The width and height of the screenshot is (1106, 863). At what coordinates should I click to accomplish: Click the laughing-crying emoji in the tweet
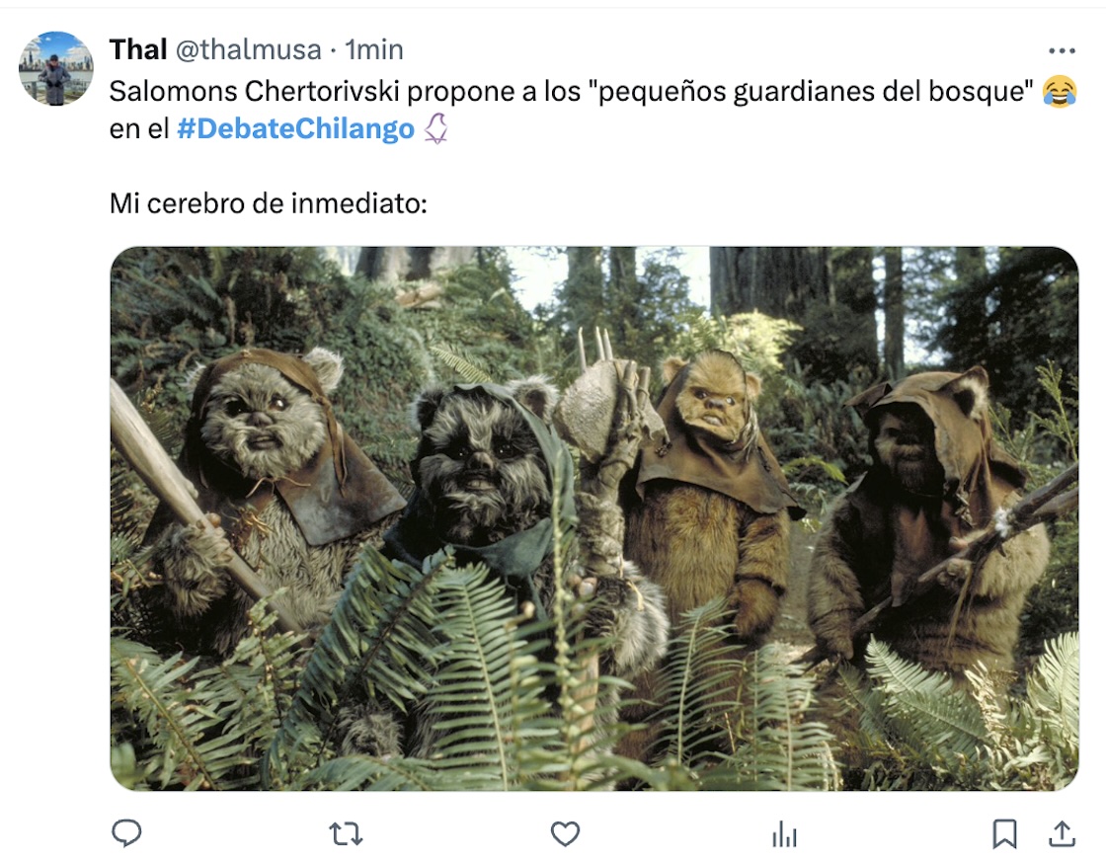coord(1060,91)
